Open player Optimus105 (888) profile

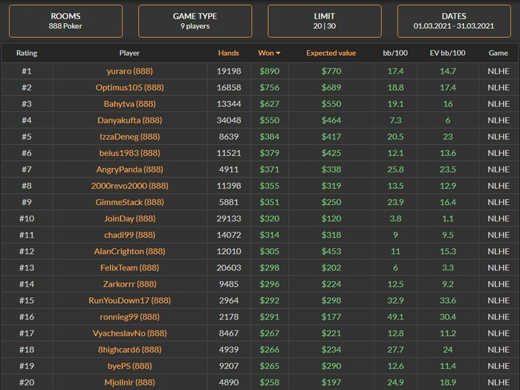coord(130,88)
